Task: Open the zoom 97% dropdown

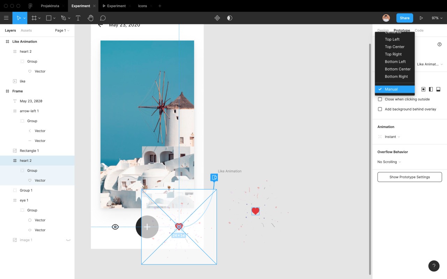Action: coord(437,18)
